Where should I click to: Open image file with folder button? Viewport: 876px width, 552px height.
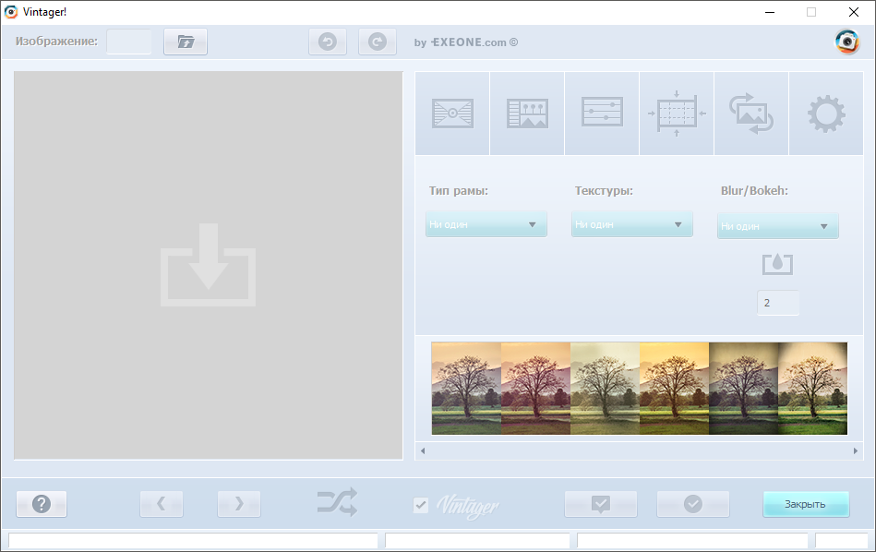(x=186, y=42)
